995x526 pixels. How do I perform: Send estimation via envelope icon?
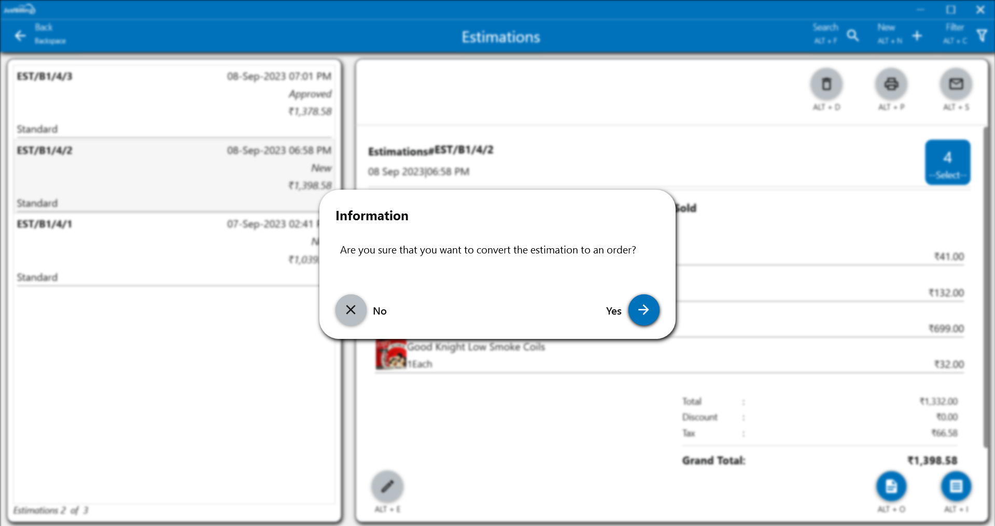[x=956, y=84]
